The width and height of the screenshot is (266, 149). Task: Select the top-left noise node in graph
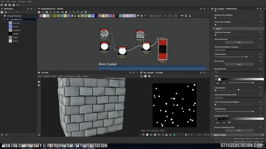(104, 33)
